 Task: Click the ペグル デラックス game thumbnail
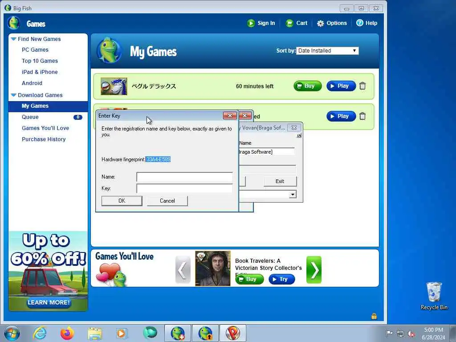[x=114, y=86]
